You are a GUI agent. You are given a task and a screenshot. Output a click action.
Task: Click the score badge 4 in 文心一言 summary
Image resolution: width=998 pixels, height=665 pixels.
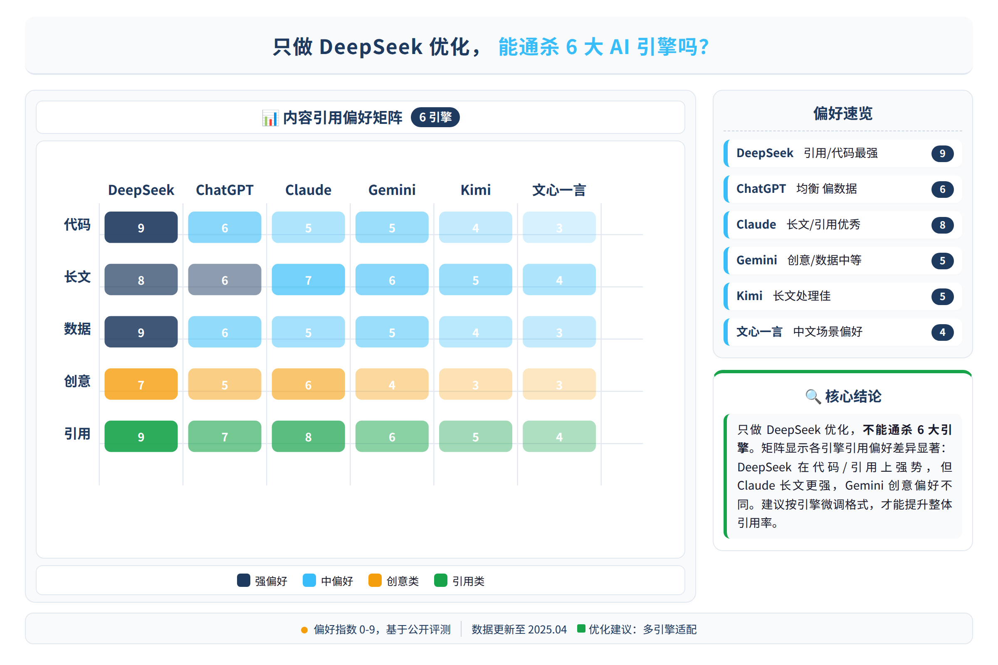point(942,332)
